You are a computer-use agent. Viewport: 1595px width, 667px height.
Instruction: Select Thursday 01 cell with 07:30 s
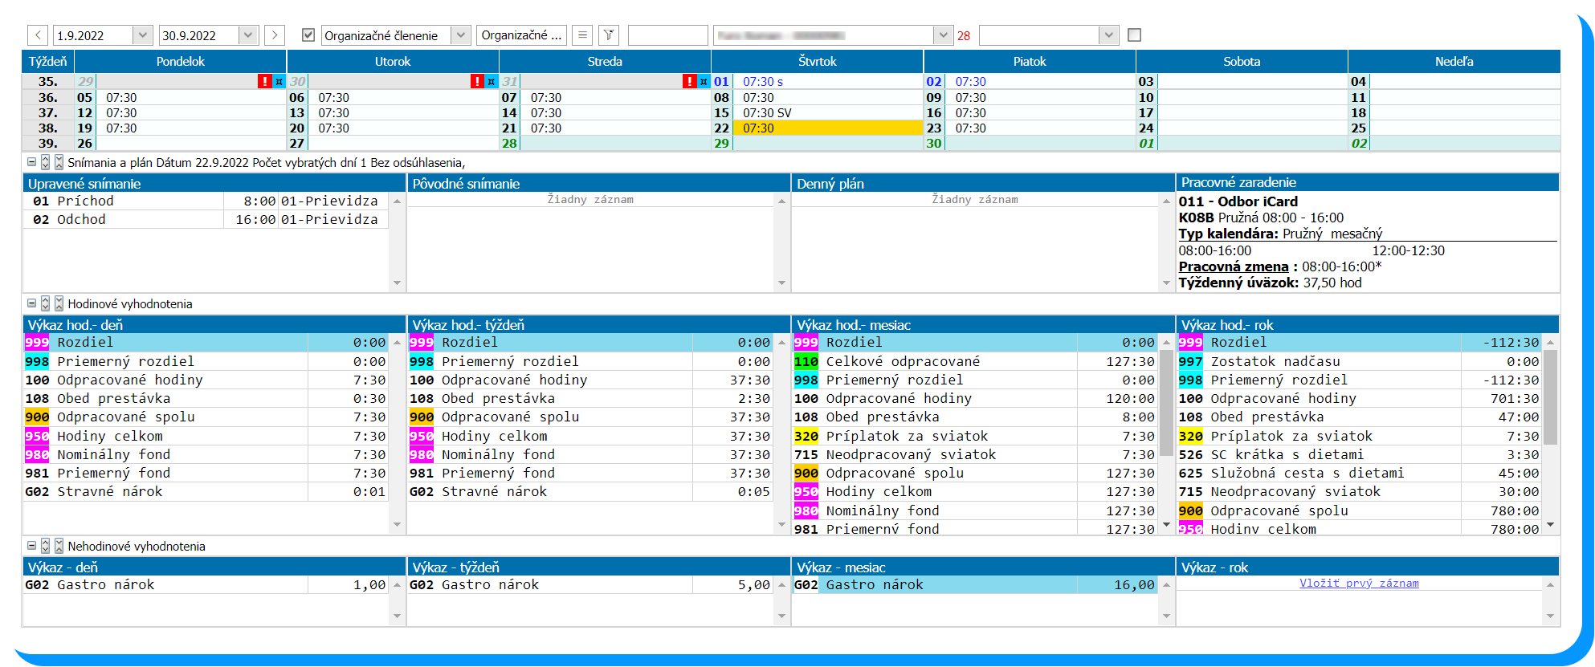tap(827, 81)
